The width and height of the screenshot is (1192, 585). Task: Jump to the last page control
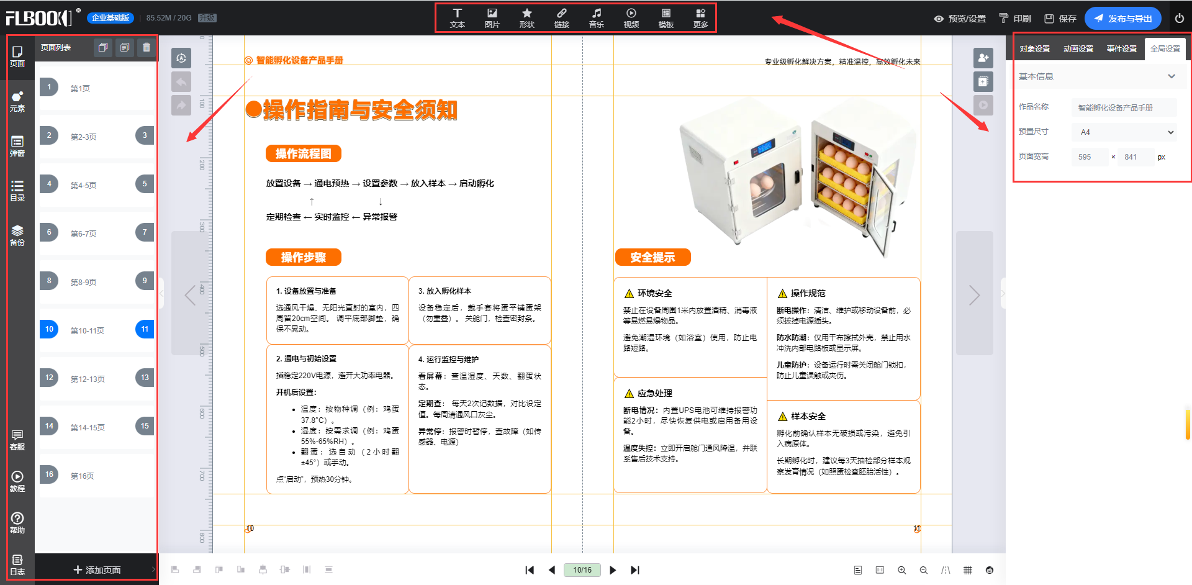click(635, 570)
